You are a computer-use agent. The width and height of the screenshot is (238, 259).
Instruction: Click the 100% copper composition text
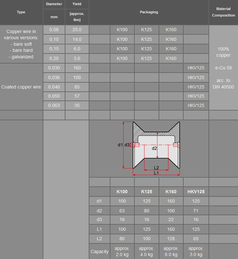click(x=223, y=52)
